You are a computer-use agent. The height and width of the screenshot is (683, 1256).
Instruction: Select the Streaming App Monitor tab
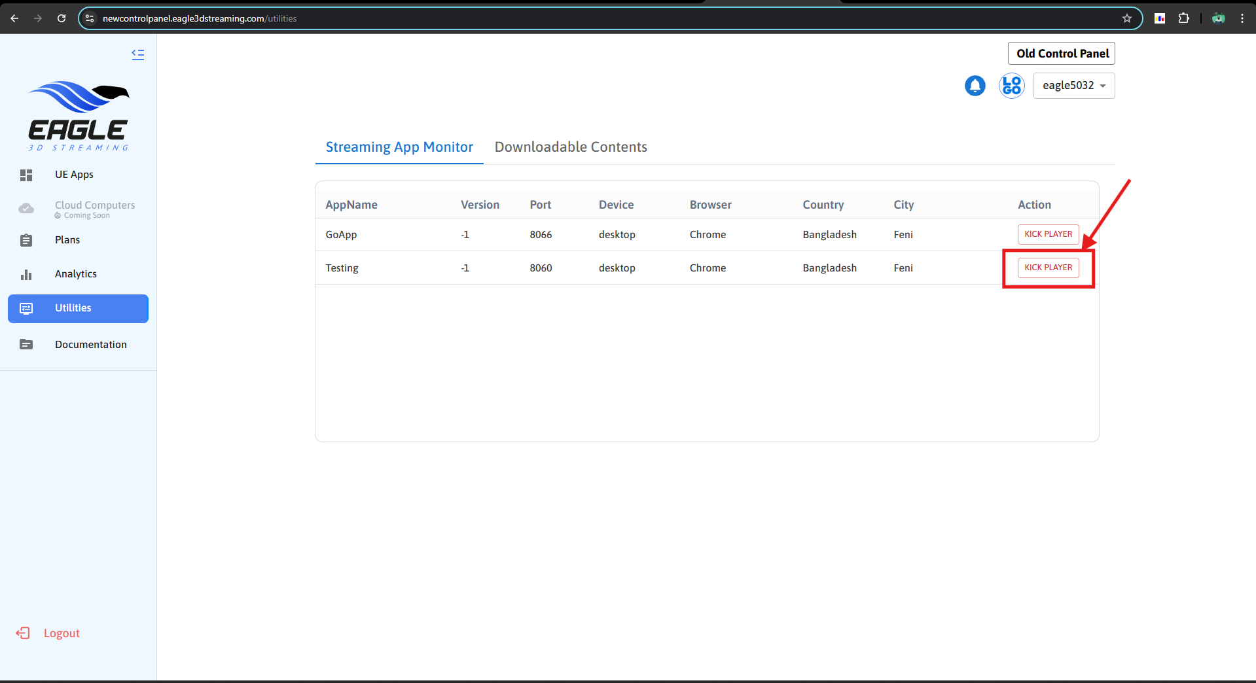(x=399, y=147)
